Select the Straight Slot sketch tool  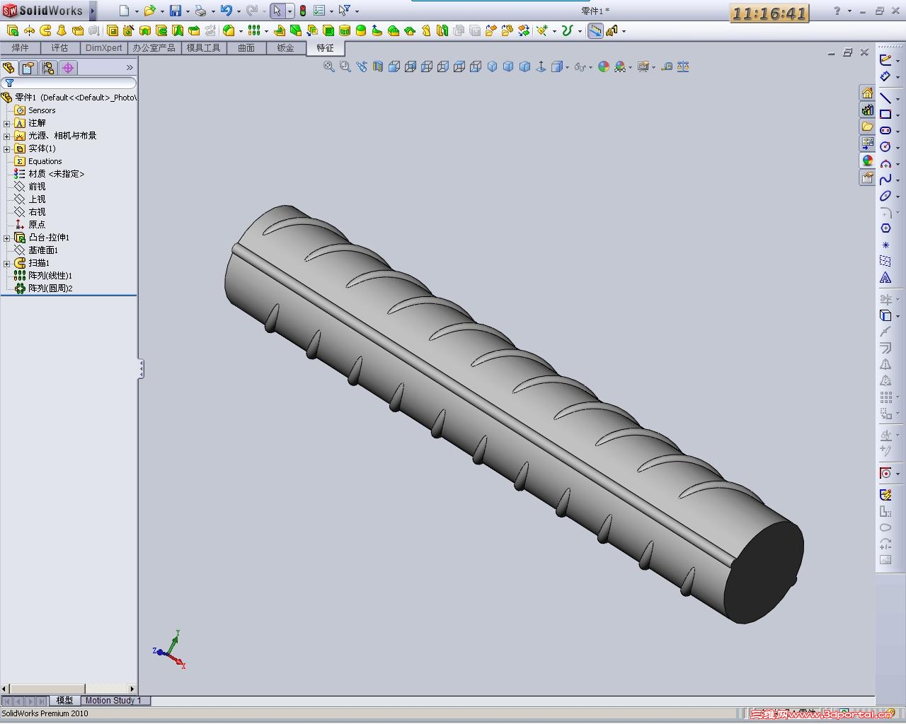pyautogui.click(x=885, y=130)
